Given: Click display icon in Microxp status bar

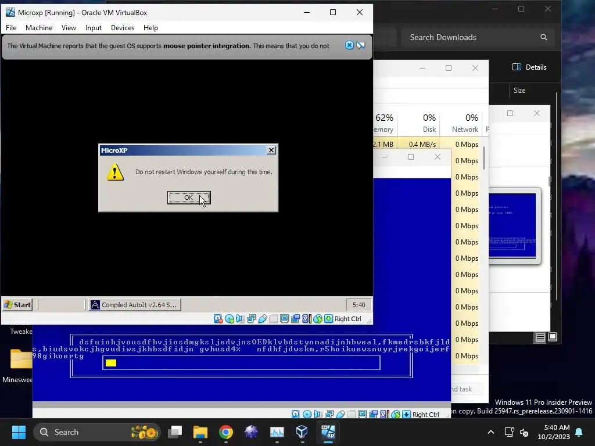Looking at the screenshot, I should pos(284,319).
